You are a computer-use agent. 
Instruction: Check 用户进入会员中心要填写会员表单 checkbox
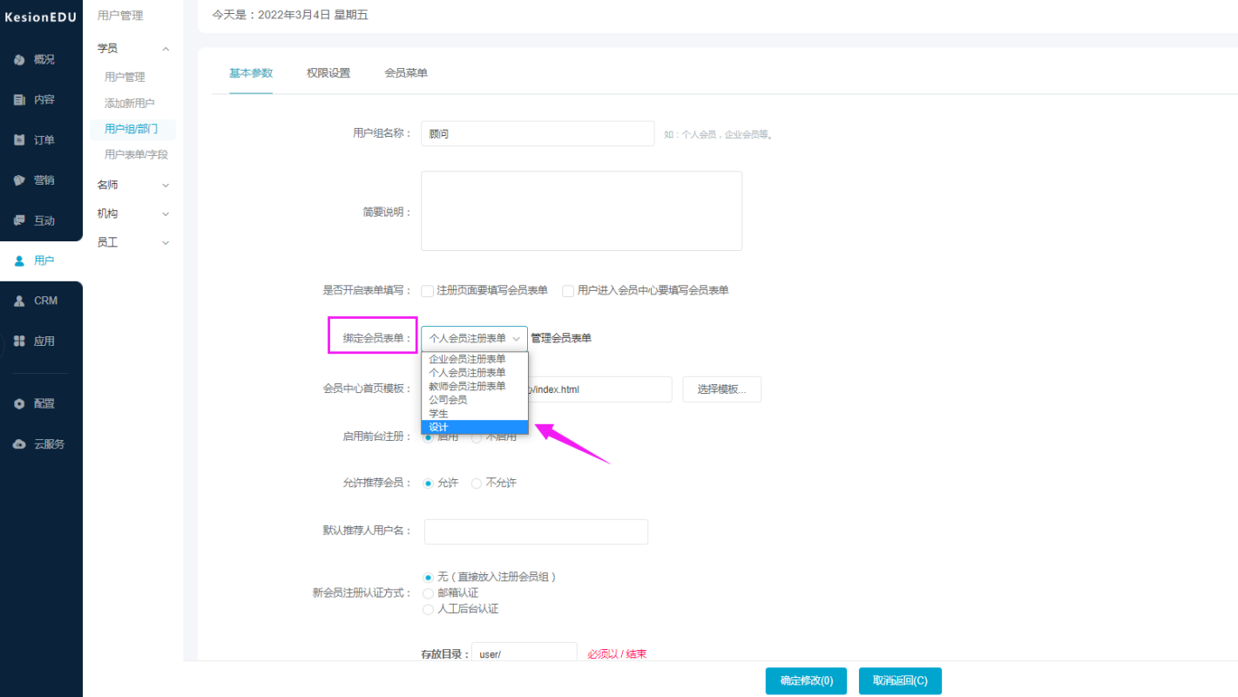pos(568,290)
